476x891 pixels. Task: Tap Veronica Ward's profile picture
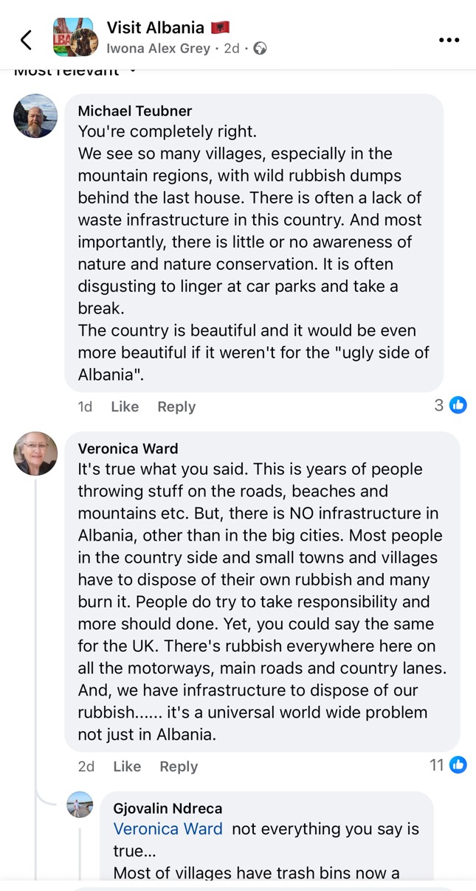(35, 454)
